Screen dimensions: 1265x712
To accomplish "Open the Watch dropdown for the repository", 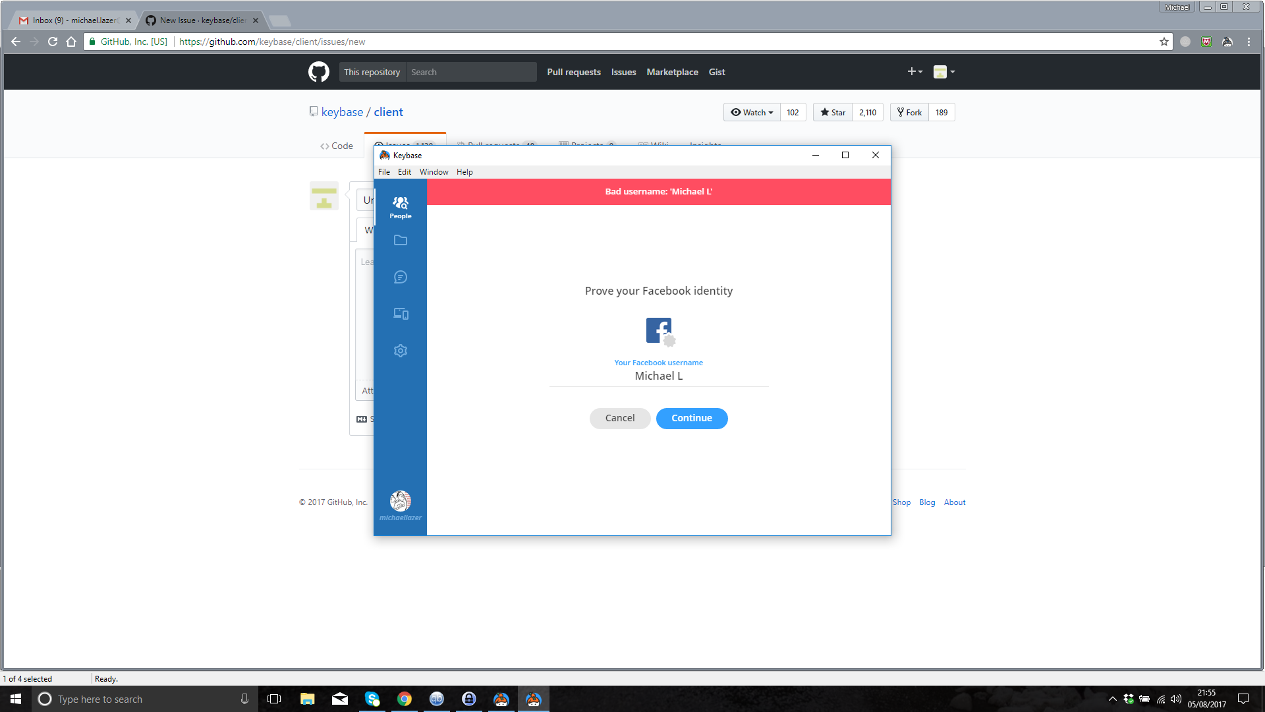I will (752, 113).
